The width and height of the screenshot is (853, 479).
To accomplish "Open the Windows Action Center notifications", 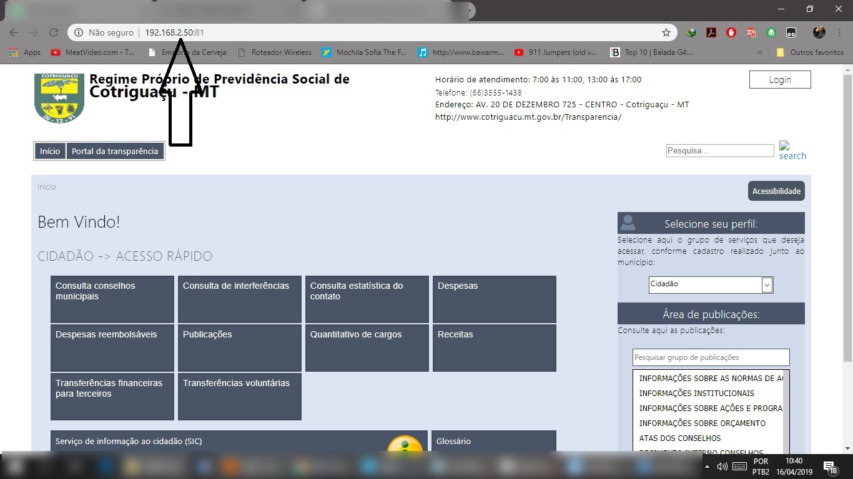I will (x=831, y=467).
